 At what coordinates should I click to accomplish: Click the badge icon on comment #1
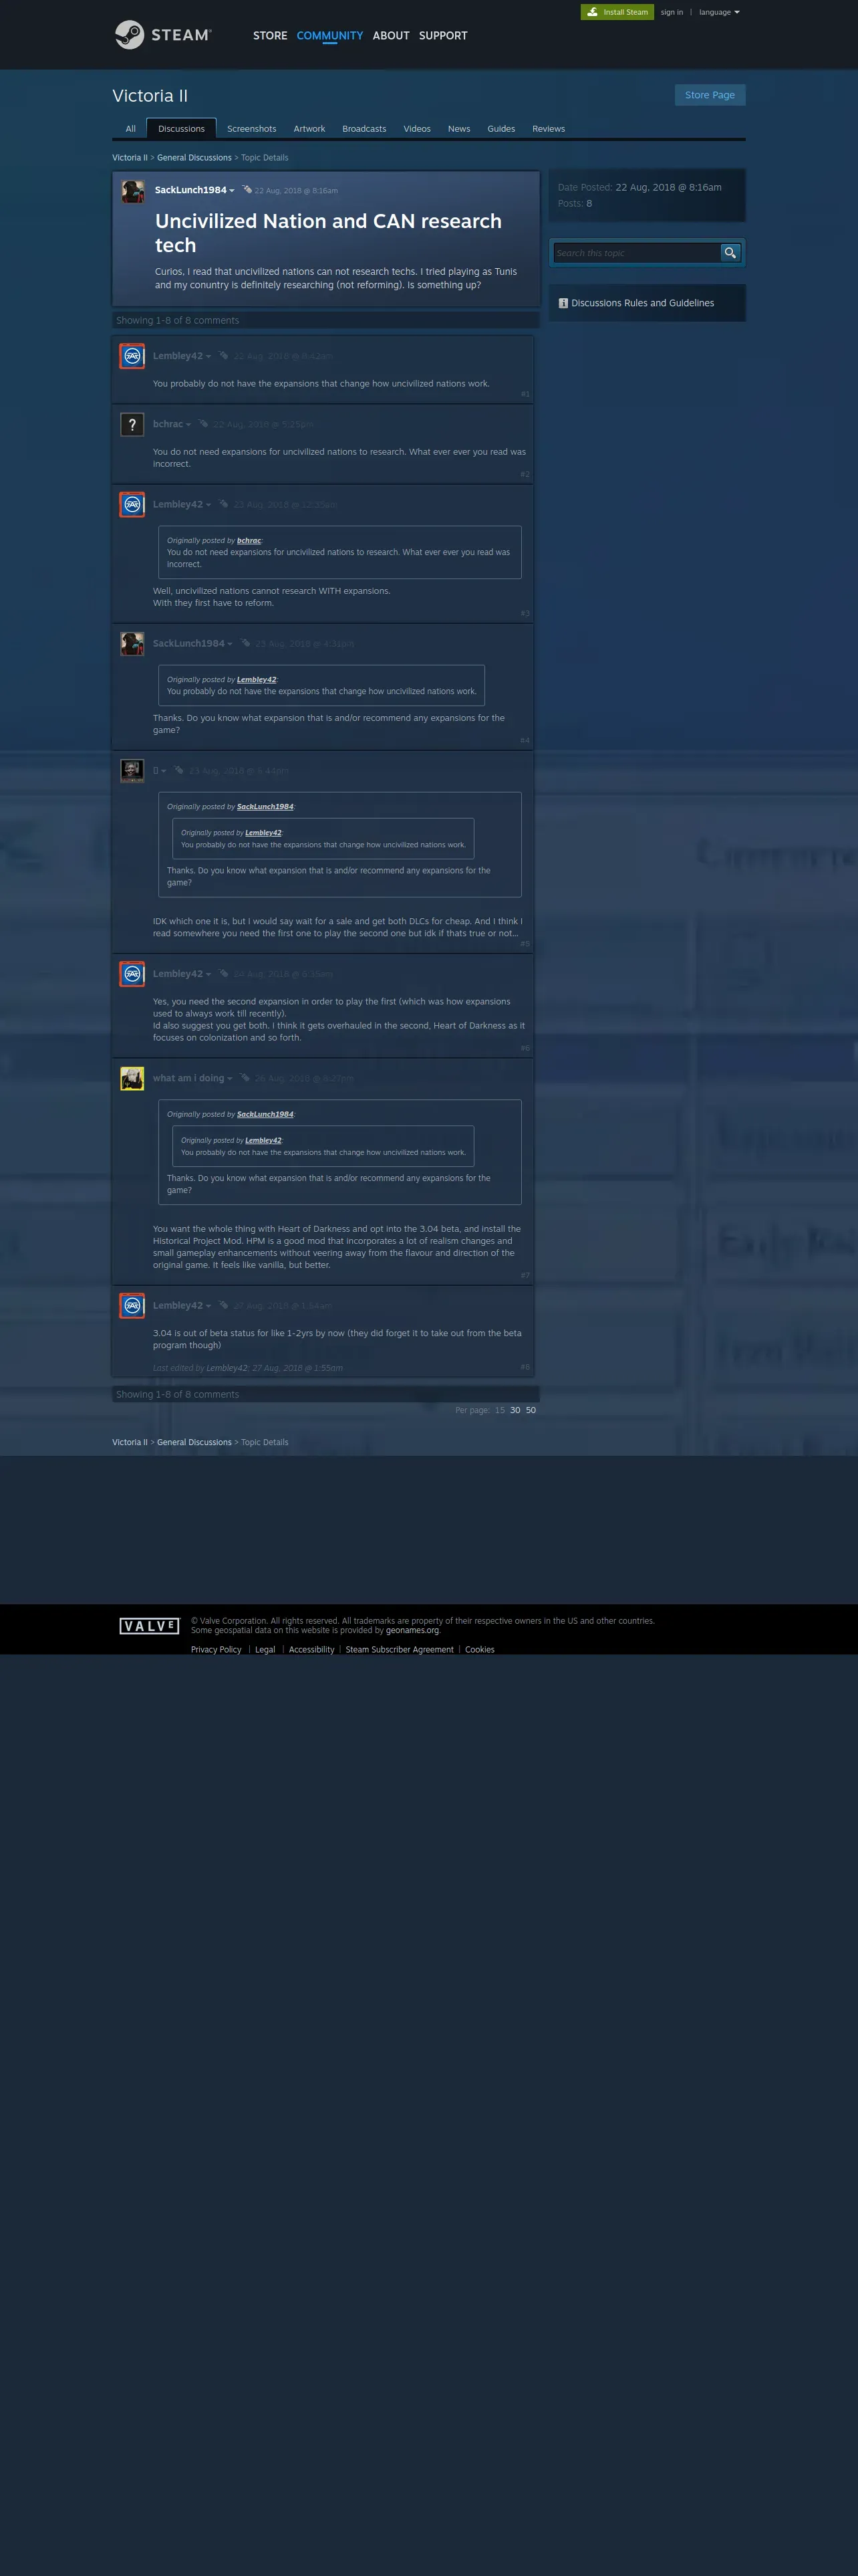point(224,355)
